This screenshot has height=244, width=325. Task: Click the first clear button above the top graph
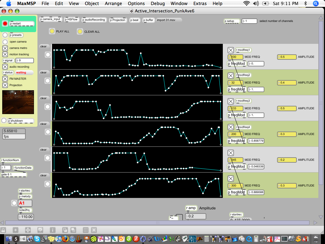coord(43,46)
